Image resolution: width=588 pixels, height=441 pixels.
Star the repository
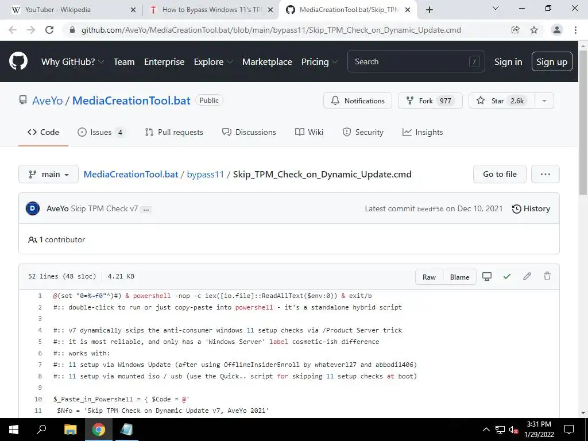click(x=502, y=100)
